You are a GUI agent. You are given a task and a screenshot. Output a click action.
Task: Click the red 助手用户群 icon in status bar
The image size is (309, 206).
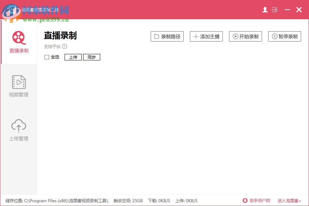(x=245, y=201)
